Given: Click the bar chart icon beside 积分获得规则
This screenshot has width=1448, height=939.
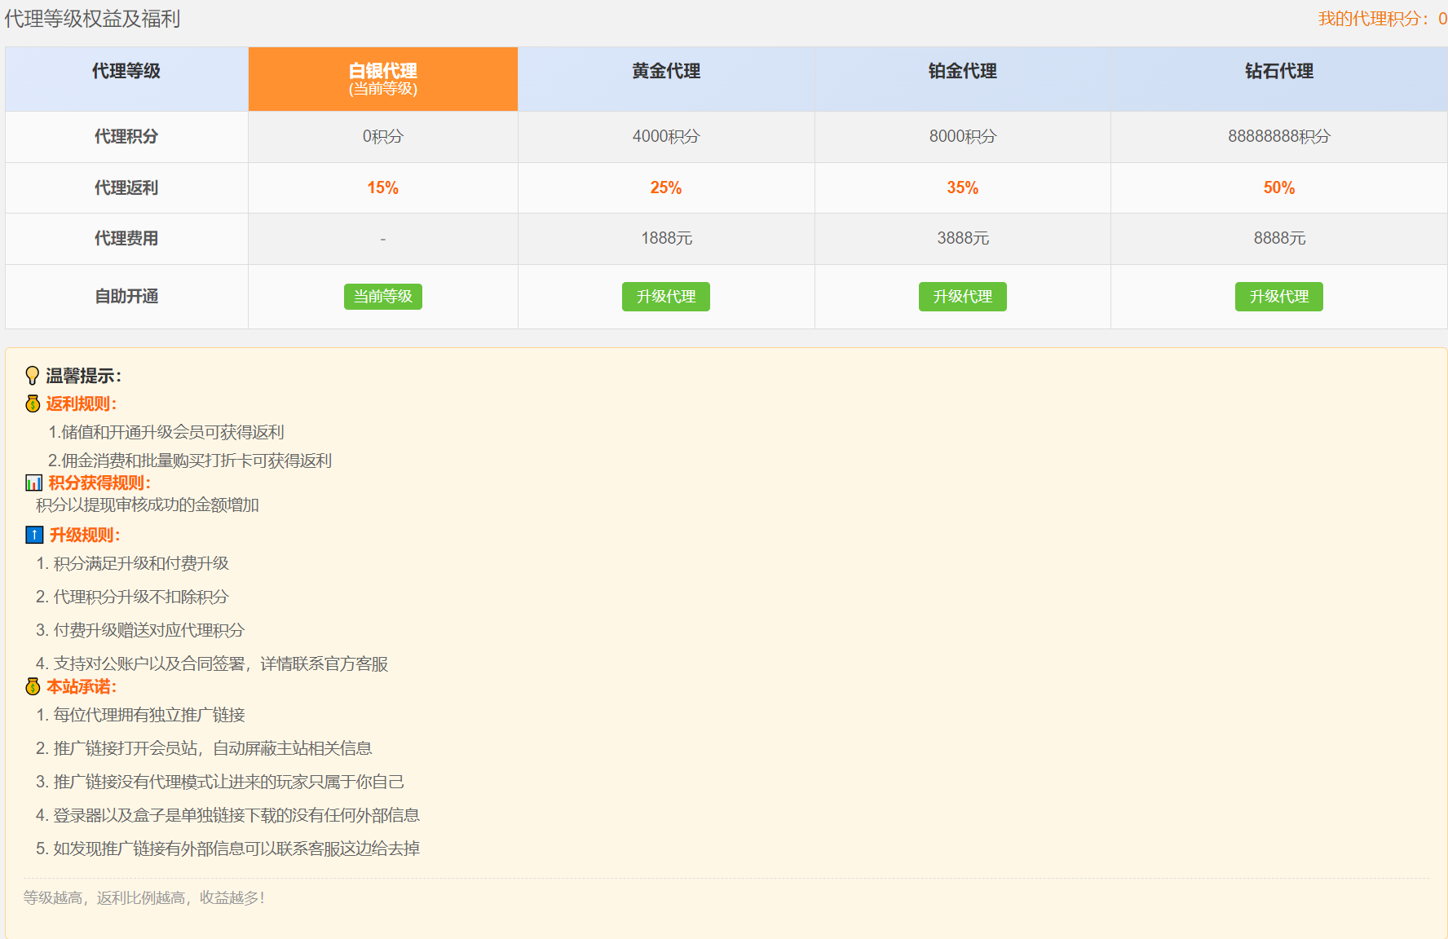Looking at the screenshot, I should (x=33, y=483).
